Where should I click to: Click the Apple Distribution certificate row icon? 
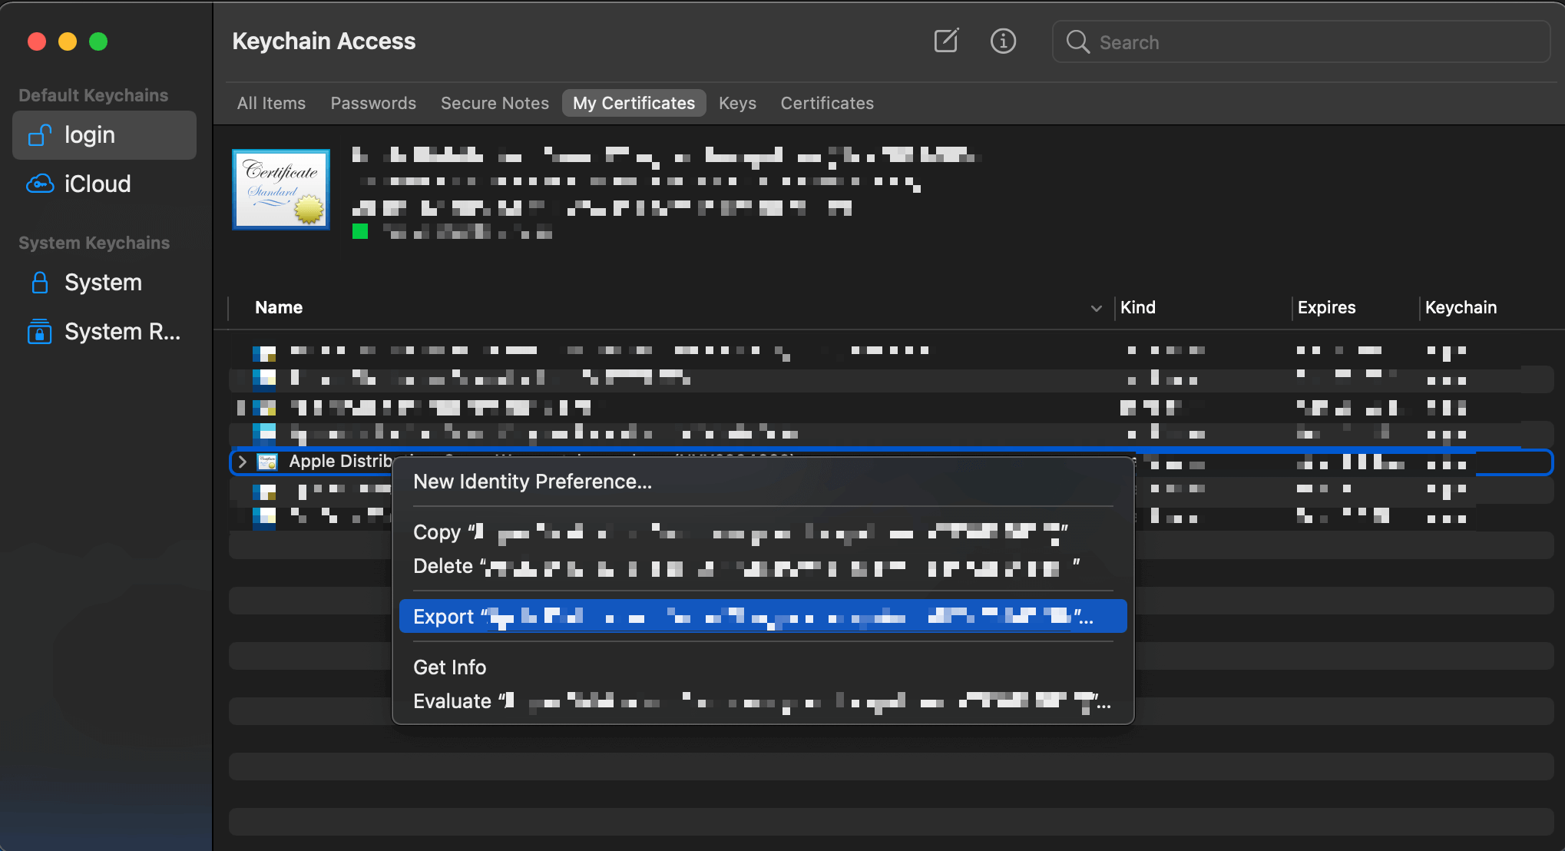pos(267,462)
